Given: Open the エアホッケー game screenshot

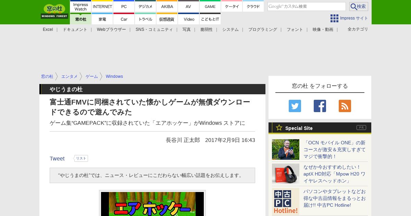Looking at the screenshot, I should pyautogui.click(x=152, y=204).
